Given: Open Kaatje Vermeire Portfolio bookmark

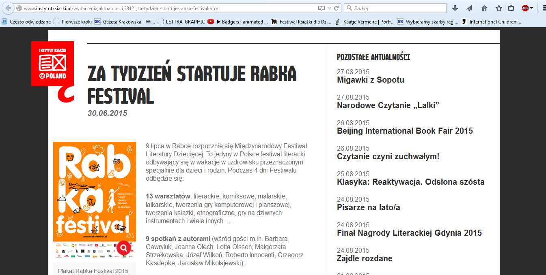Looking at the screenshot, I should coord(364,22).
